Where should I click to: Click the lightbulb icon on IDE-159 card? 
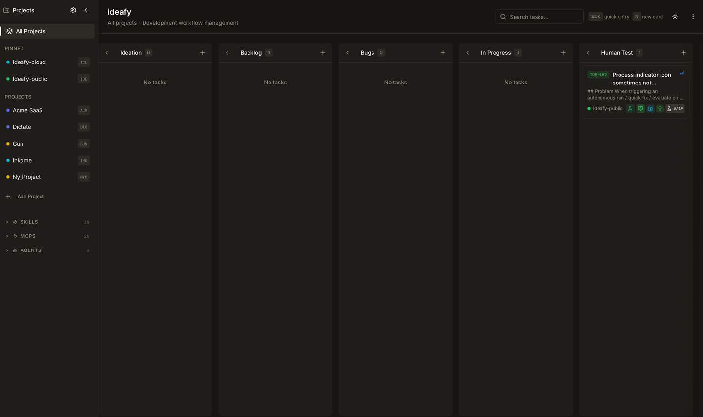click(660, 109)
